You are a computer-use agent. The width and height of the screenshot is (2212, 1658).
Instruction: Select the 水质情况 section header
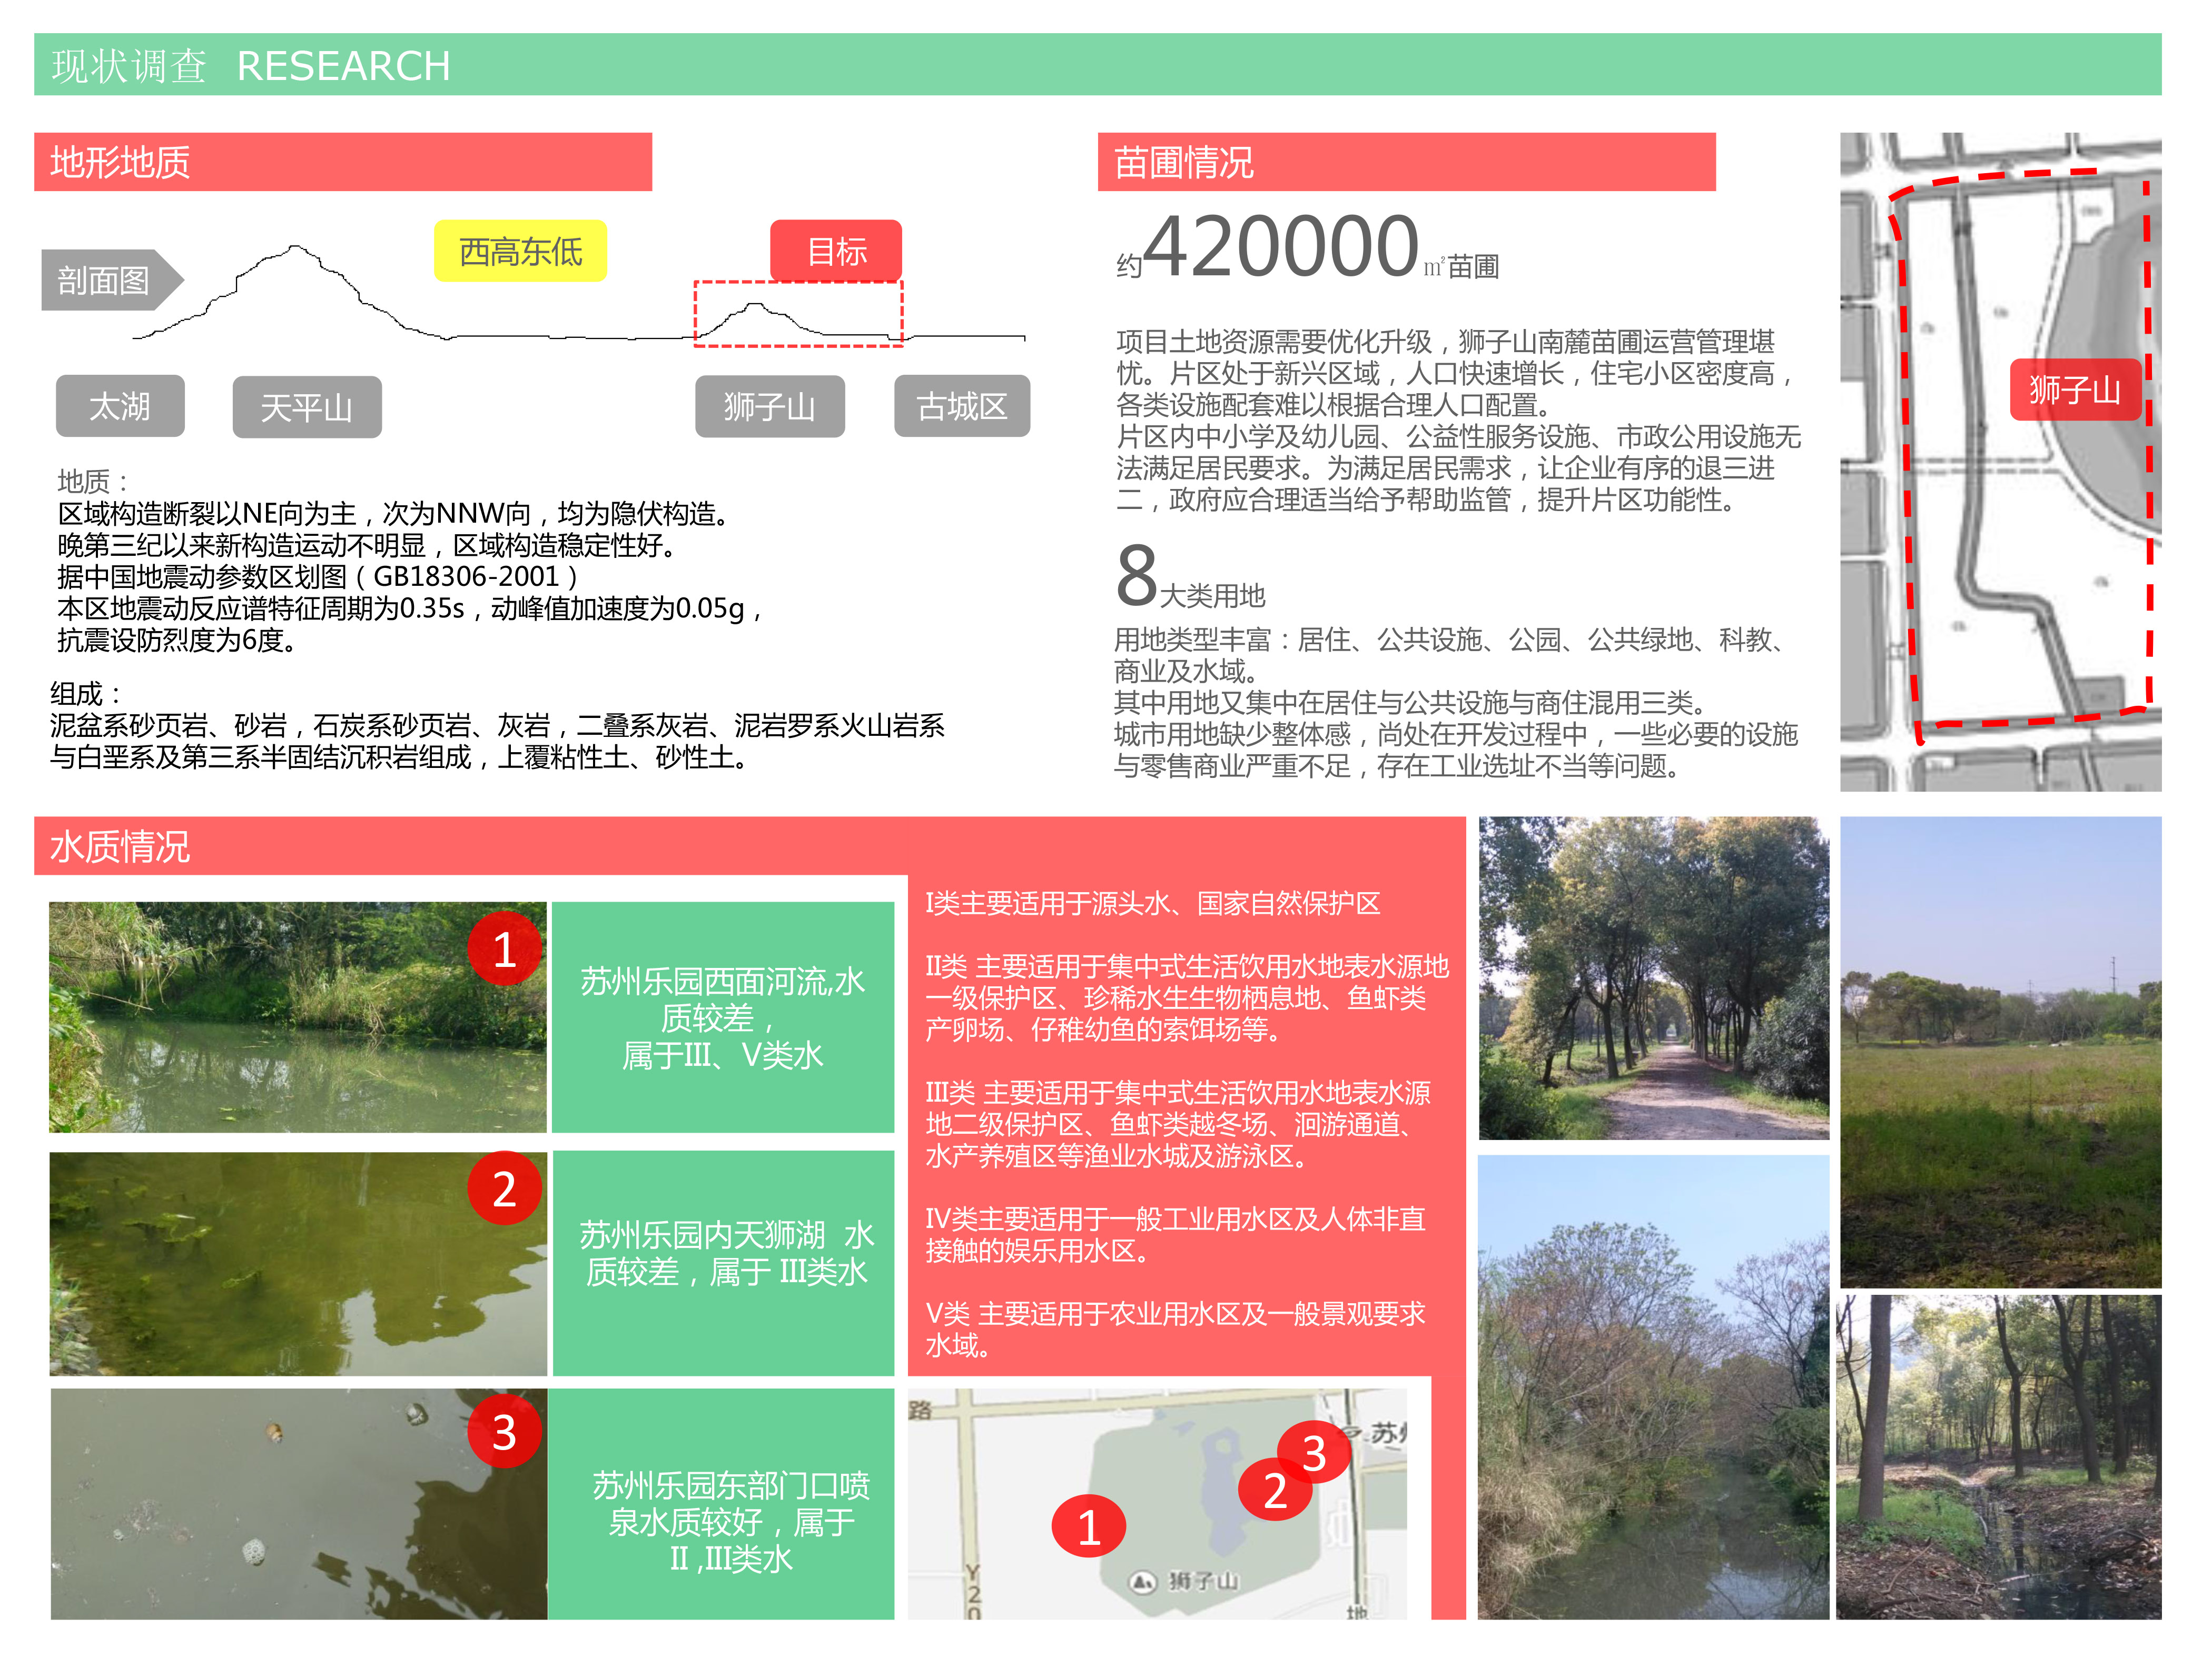[x=470, y=846]
